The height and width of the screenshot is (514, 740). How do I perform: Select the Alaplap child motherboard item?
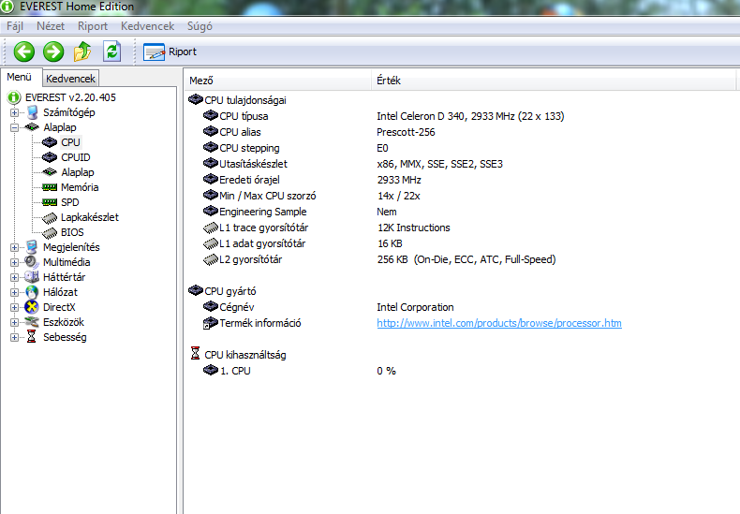78,172
